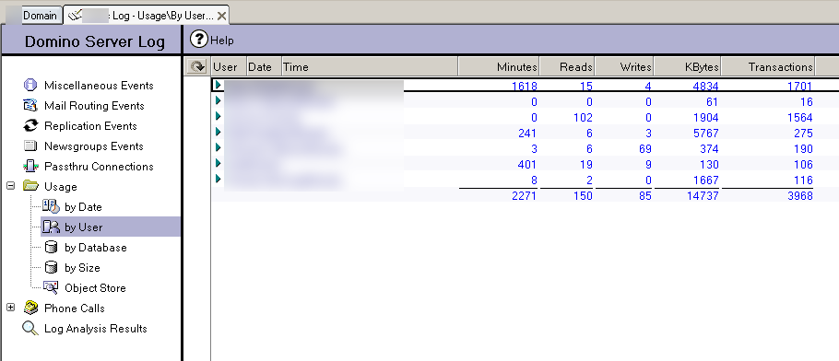The height and width of the screenshot is (361, 839).
Task: Select the Usage by User view
Action: 84,227
